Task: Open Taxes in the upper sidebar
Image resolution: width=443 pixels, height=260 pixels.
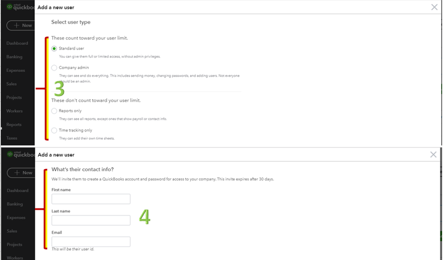Action: (x=12, y=138)
